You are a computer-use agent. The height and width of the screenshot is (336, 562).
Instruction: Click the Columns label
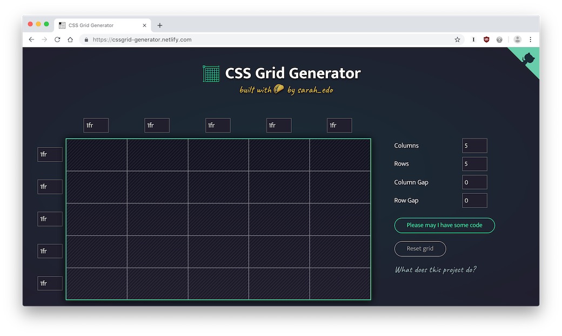point(406,146)
